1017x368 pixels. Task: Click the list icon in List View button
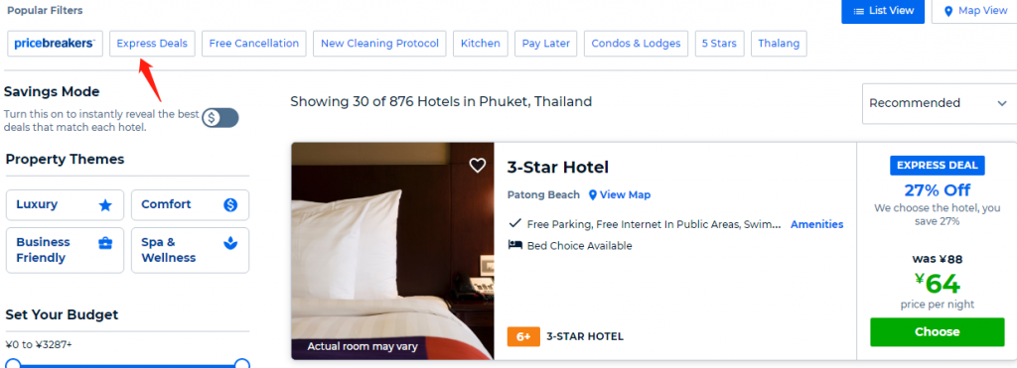point(859,11)
